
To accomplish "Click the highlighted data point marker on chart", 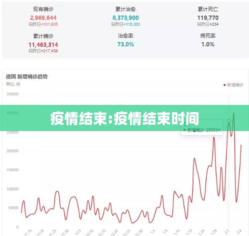I will pos(229,121).
